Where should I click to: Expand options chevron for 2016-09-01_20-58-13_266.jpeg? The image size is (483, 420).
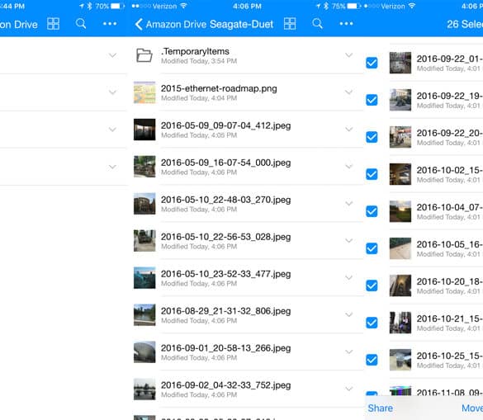(x=348, y=352)
